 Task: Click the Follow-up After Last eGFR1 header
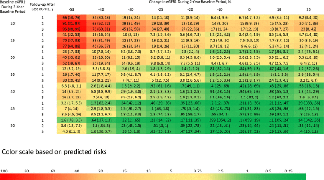tap(43, 7)
